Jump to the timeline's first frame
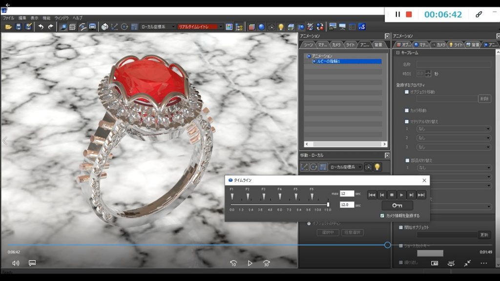The image size is (500, 281). (372, 195)
